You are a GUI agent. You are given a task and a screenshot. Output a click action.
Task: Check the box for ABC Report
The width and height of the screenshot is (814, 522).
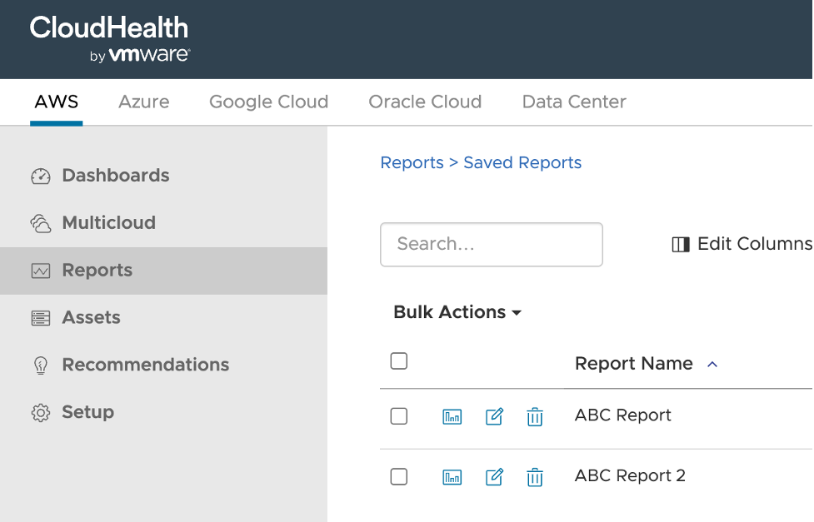399,415
